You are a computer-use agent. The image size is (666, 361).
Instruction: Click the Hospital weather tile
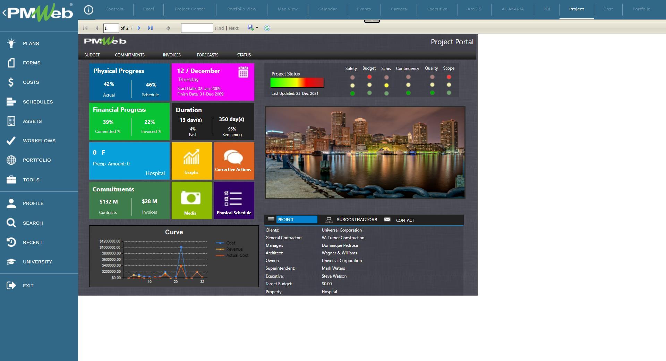[129, 161]
